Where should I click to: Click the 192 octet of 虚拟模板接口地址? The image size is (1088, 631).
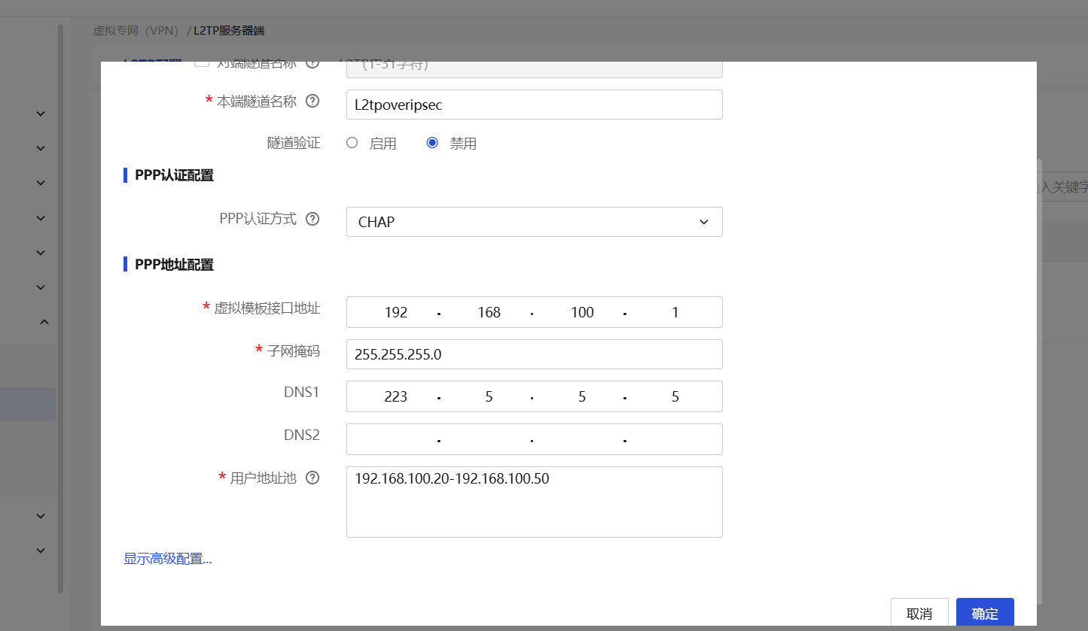pos(396,312)
